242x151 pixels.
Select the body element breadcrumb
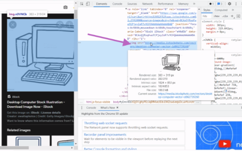click(x=154, y=102)
